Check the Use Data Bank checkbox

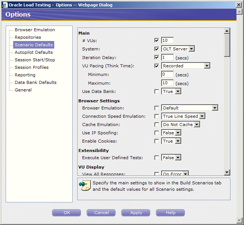(157, 91)
